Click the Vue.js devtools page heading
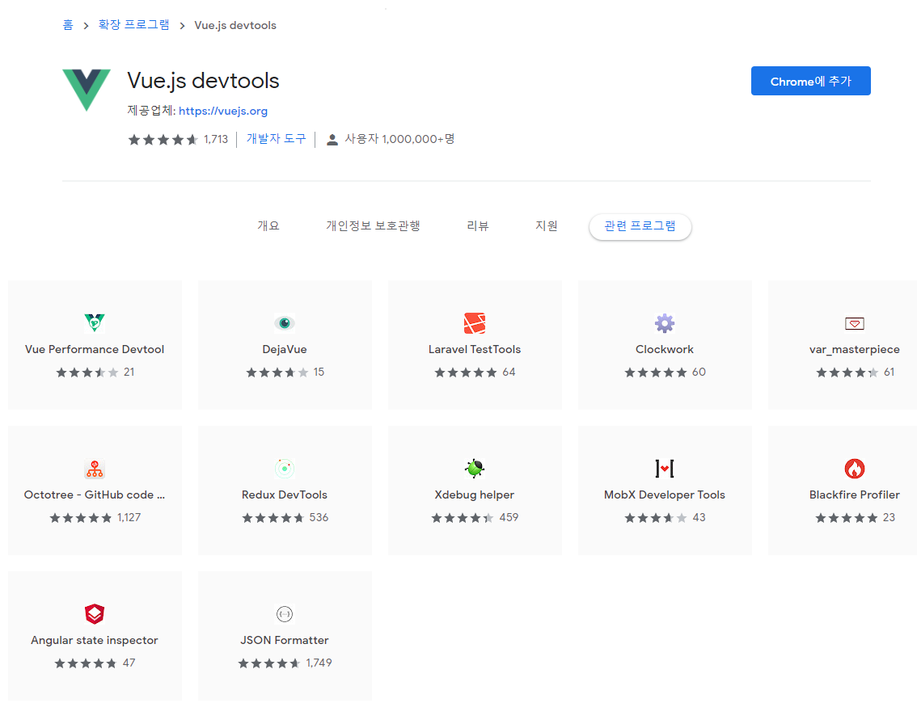 tap(203, 81)
